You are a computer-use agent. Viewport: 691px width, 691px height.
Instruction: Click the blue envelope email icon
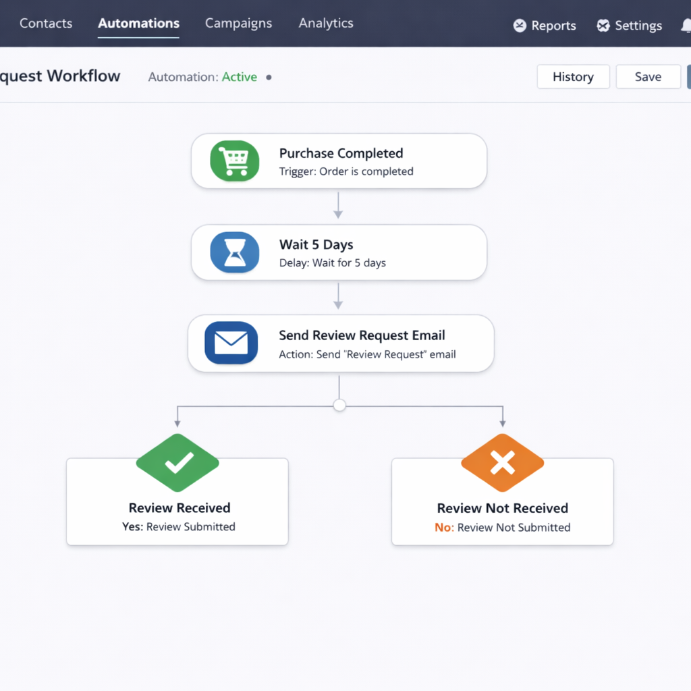pos(231,343)
